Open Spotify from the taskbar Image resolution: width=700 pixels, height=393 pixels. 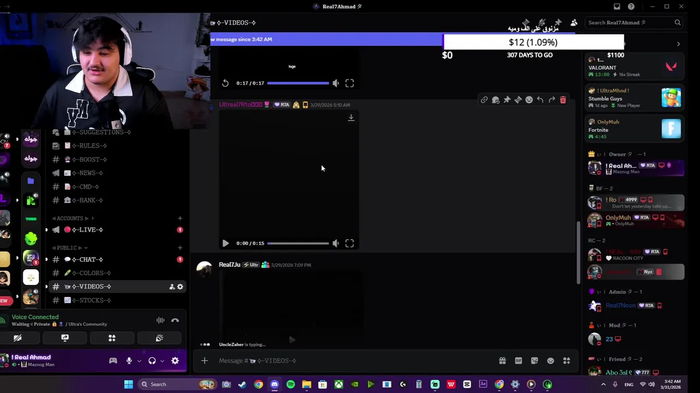pyautogui.click(x=290, y=384)
